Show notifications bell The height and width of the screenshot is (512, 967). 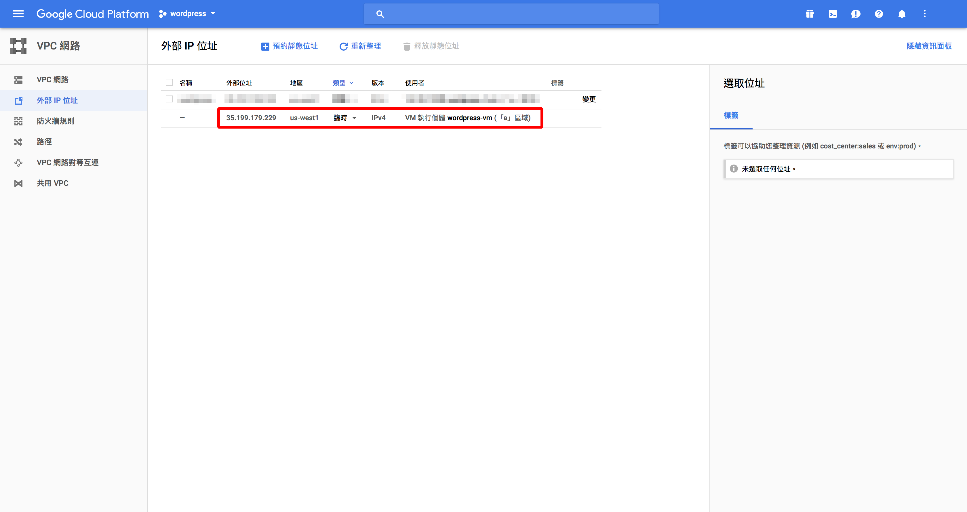902,14
